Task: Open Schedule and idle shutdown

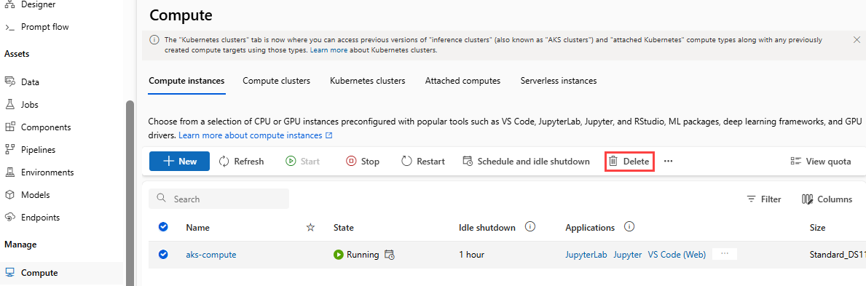Action: 526,162
